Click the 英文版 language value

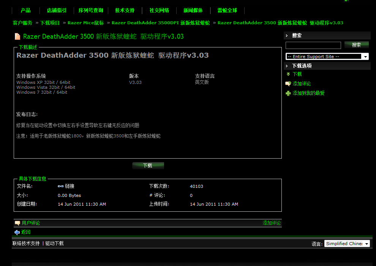[x=202, y=82]
